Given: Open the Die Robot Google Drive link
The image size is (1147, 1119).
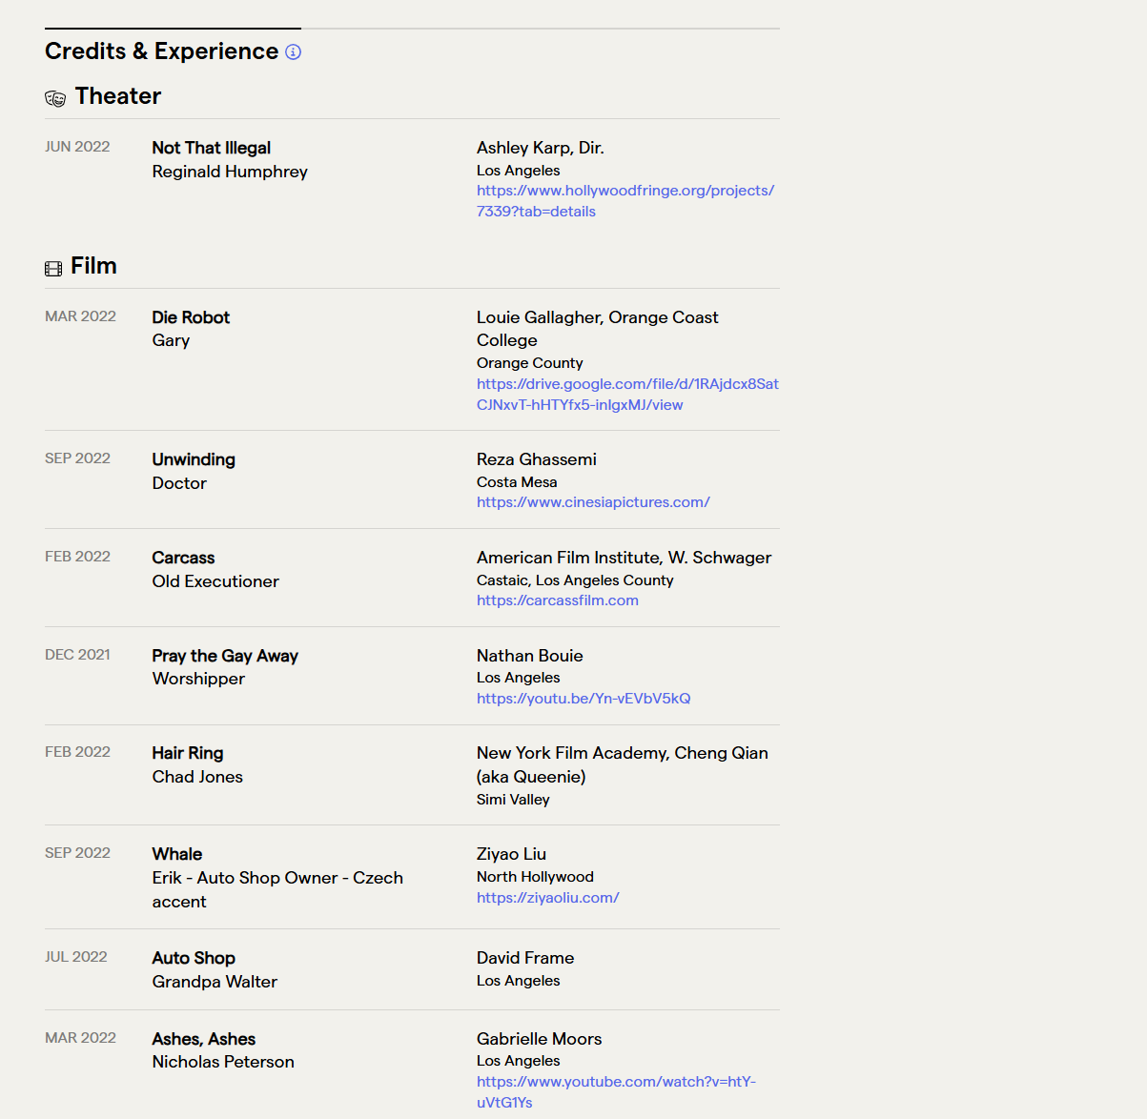Looking at the screenshot, I should tap(627, 395).
